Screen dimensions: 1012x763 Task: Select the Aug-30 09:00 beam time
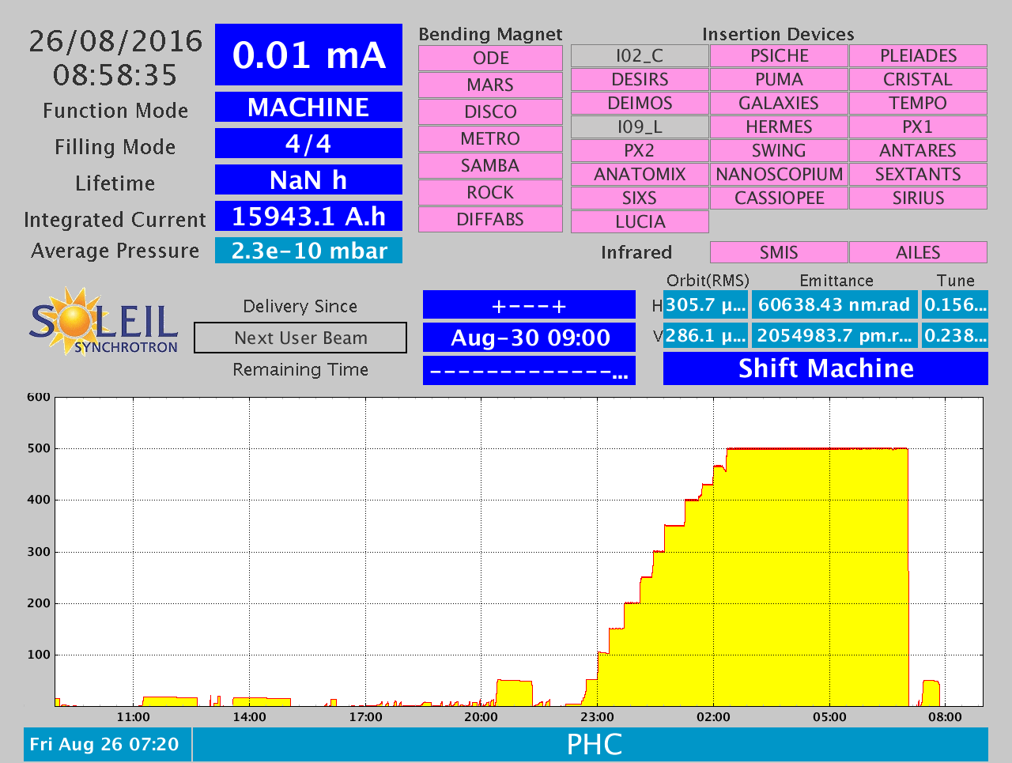click(x=529, y=338)
